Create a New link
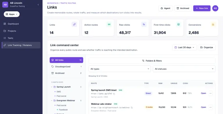 pos(202,8)
